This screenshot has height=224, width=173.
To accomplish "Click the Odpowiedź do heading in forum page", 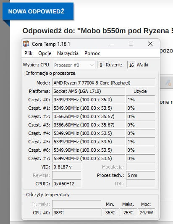I will coord(98,31).
